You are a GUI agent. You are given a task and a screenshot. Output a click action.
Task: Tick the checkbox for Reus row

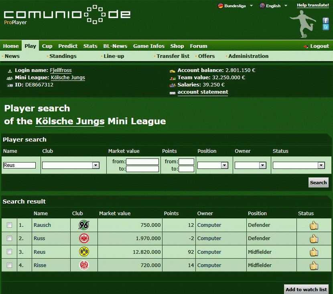pyautogui.click(x=10, y=252)
